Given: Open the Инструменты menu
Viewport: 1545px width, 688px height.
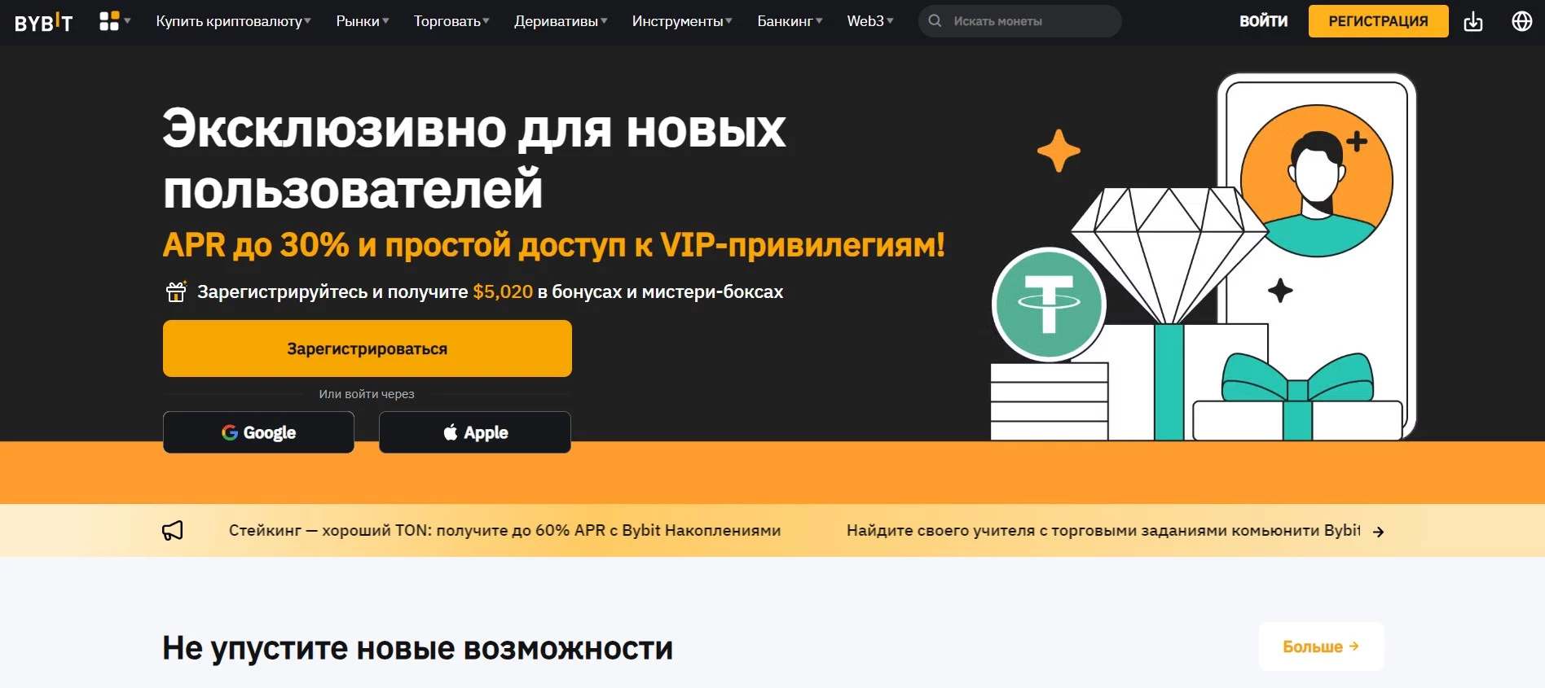Looking at the screenshot, I should 682,21.
